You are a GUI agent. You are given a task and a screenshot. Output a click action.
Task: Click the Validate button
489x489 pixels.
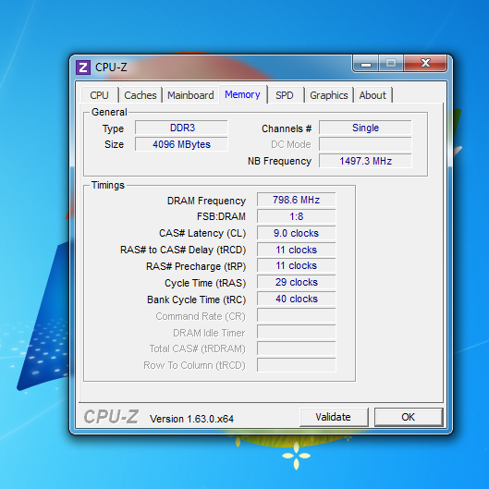(x=334, y=417)
